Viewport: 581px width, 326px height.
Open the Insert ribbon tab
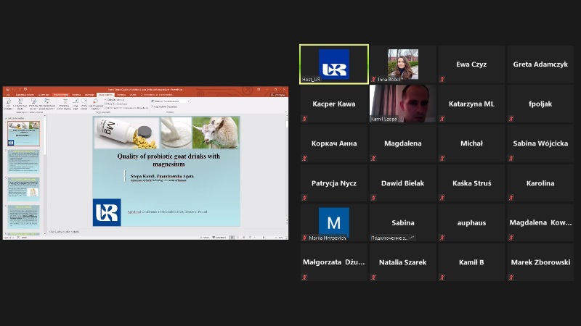click(44, 95)
